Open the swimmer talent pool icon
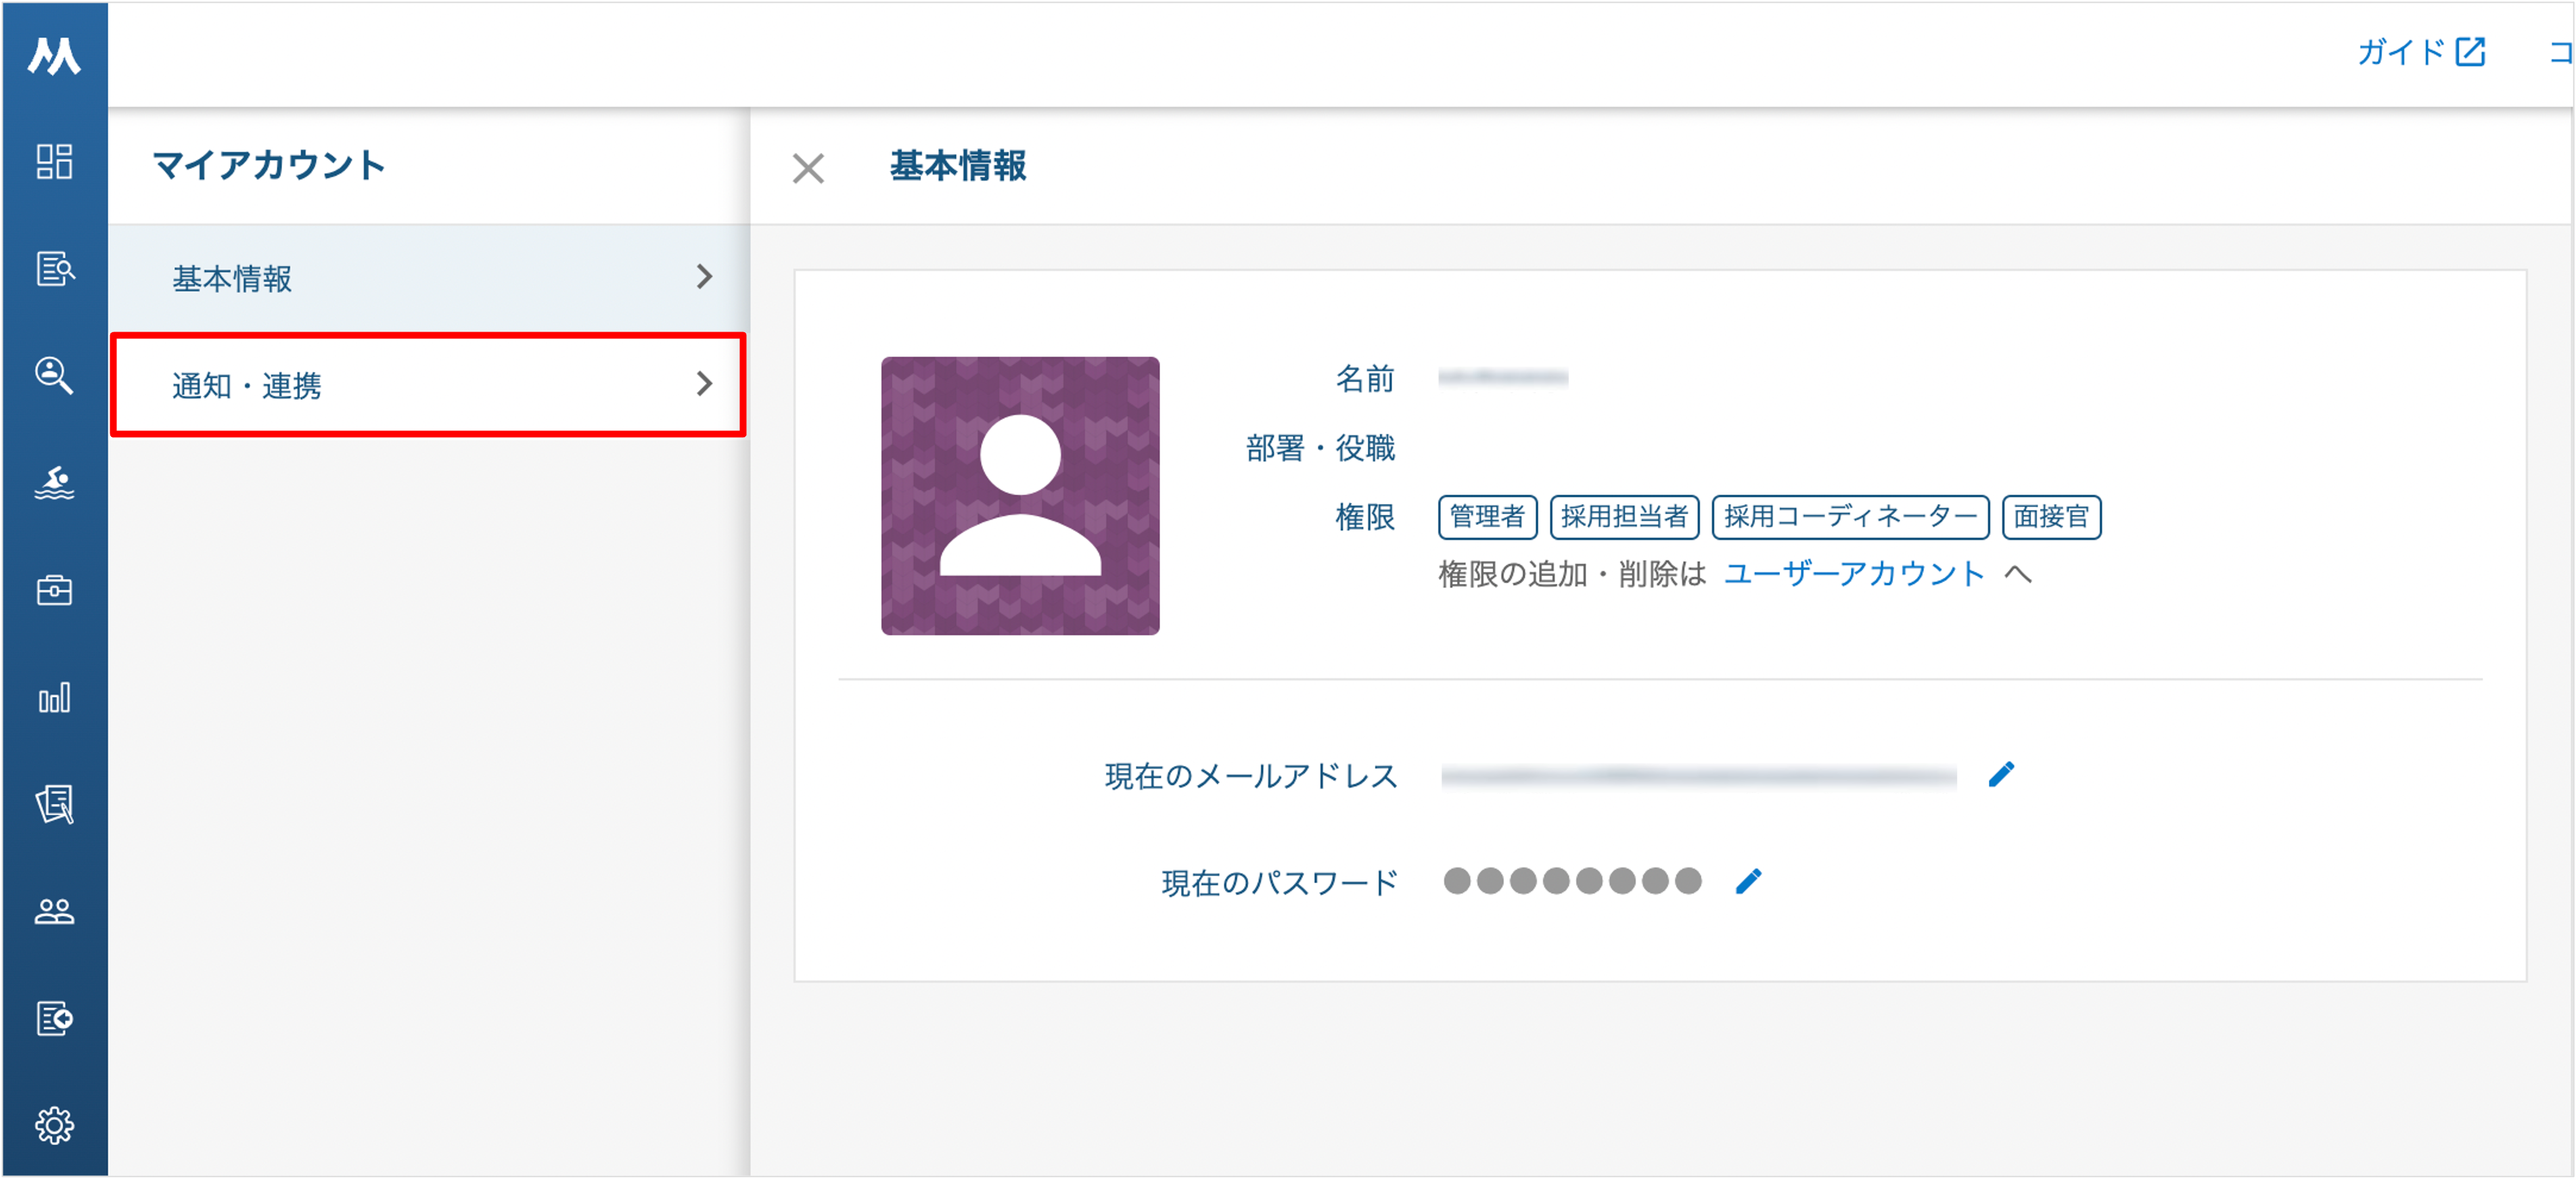 pos(54,482)
